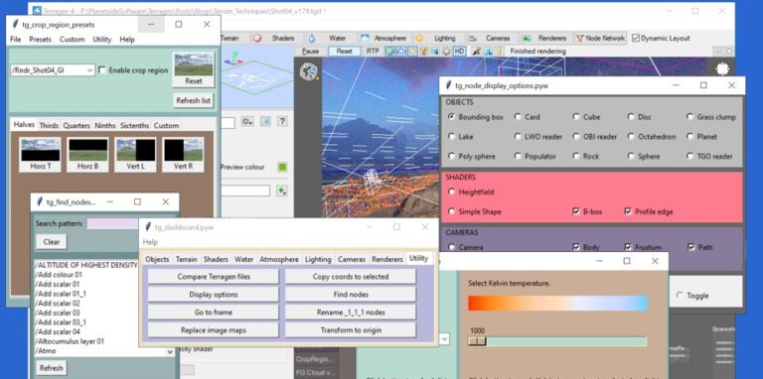763x379 pixels.
Task: Click Rename _1_1_1 nodes button
Action: (x=351, y=312)
